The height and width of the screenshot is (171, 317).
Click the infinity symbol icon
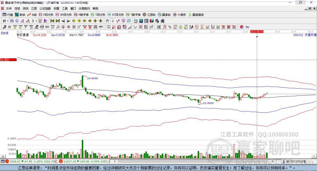(247, 27)
